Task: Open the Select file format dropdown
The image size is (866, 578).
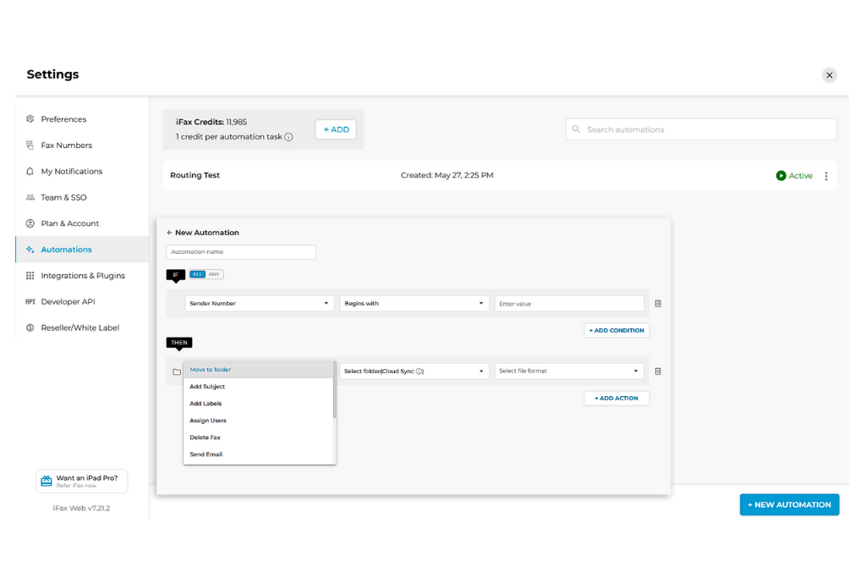Action: point(568,371)
